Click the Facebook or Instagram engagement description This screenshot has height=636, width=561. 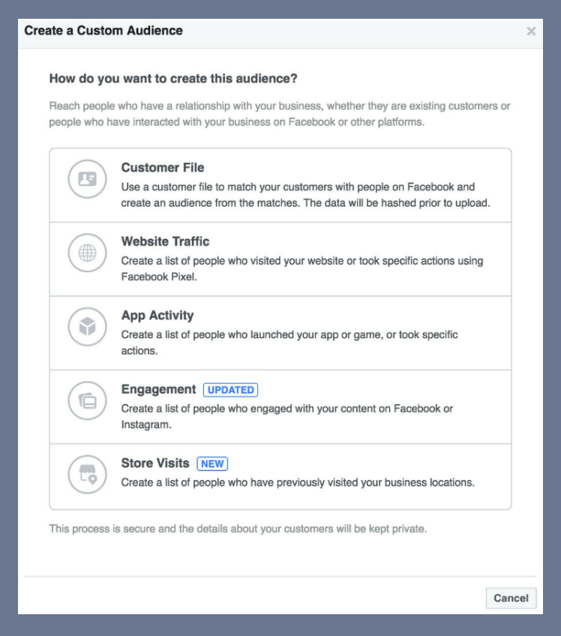click(286, 416)
